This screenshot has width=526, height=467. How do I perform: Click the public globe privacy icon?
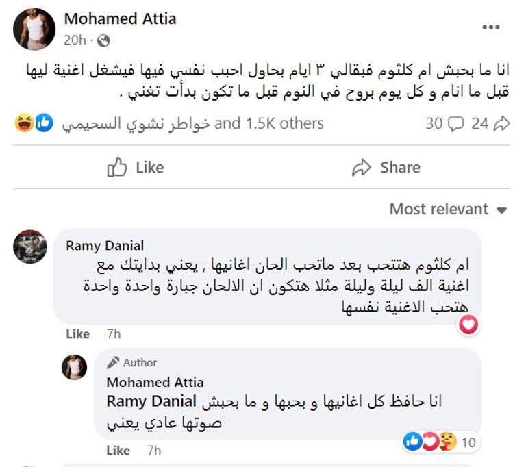(x=103, y=40)
